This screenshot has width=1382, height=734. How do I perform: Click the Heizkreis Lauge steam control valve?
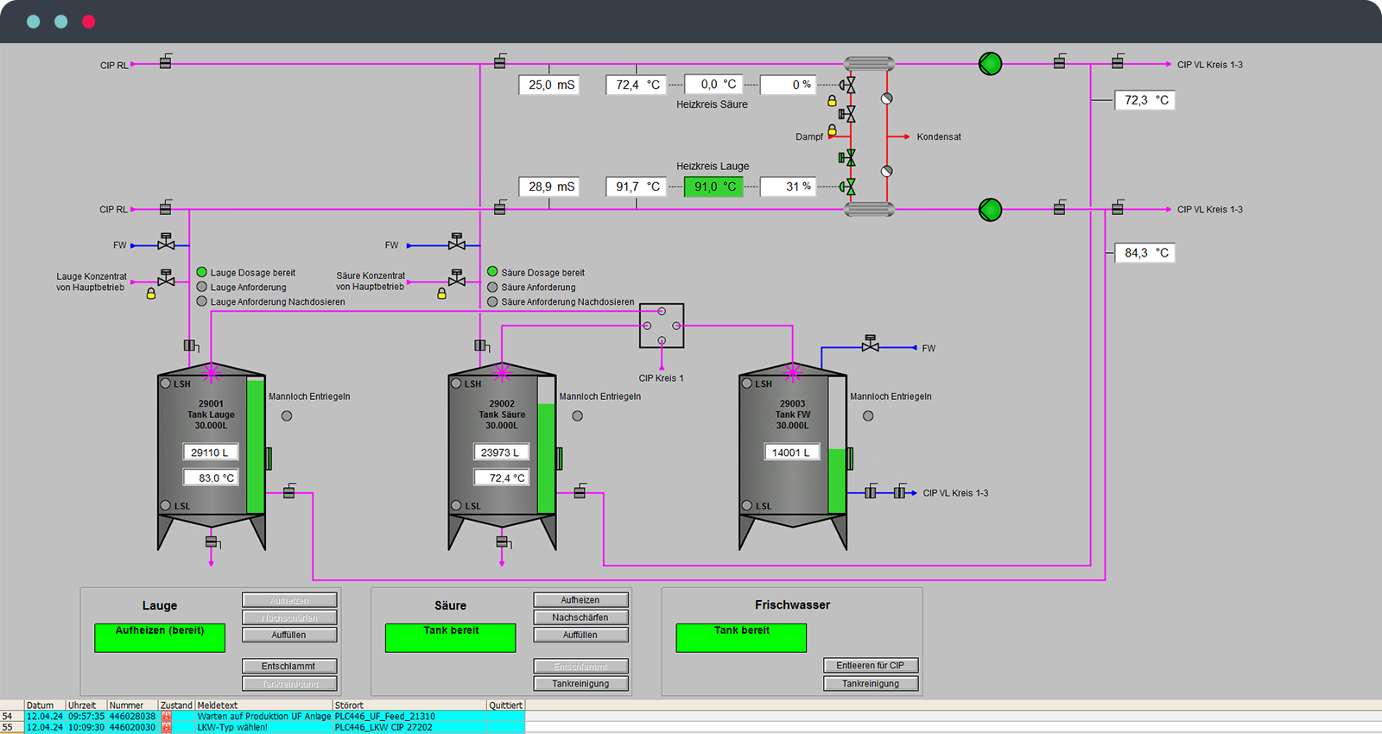849,187
